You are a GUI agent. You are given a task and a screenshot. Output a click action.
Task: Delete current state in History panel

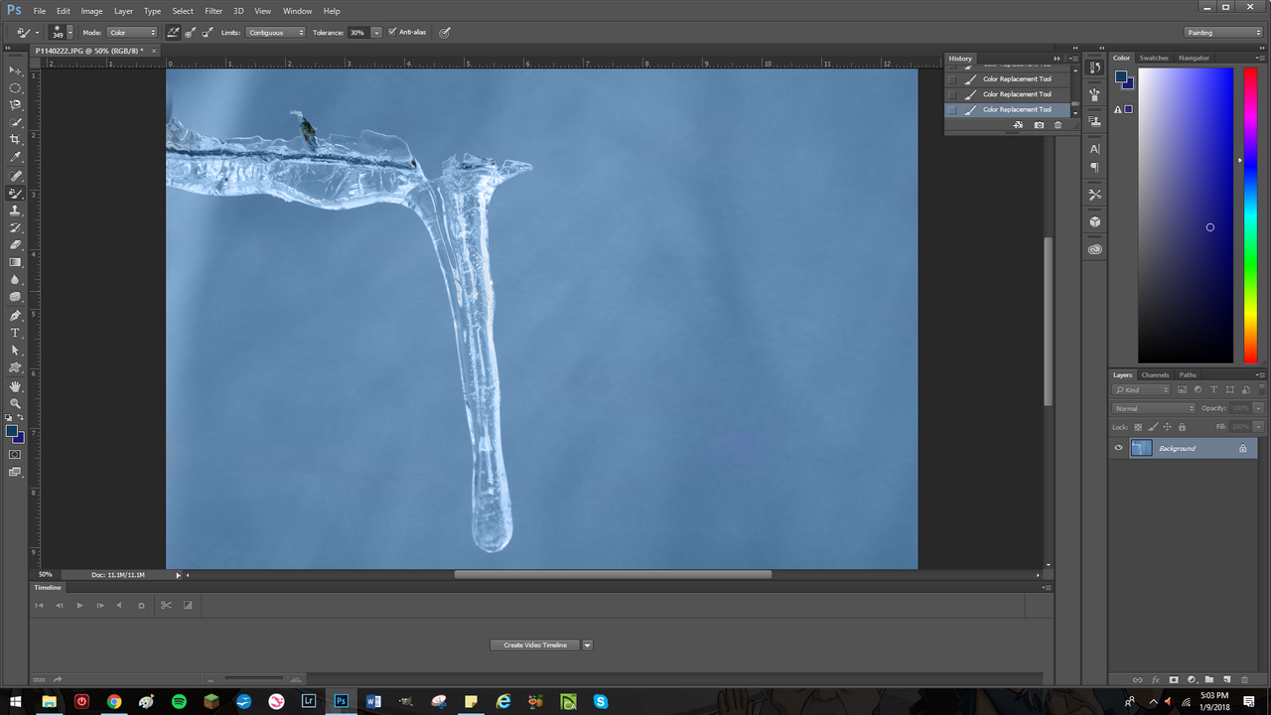coord(1058,125)
